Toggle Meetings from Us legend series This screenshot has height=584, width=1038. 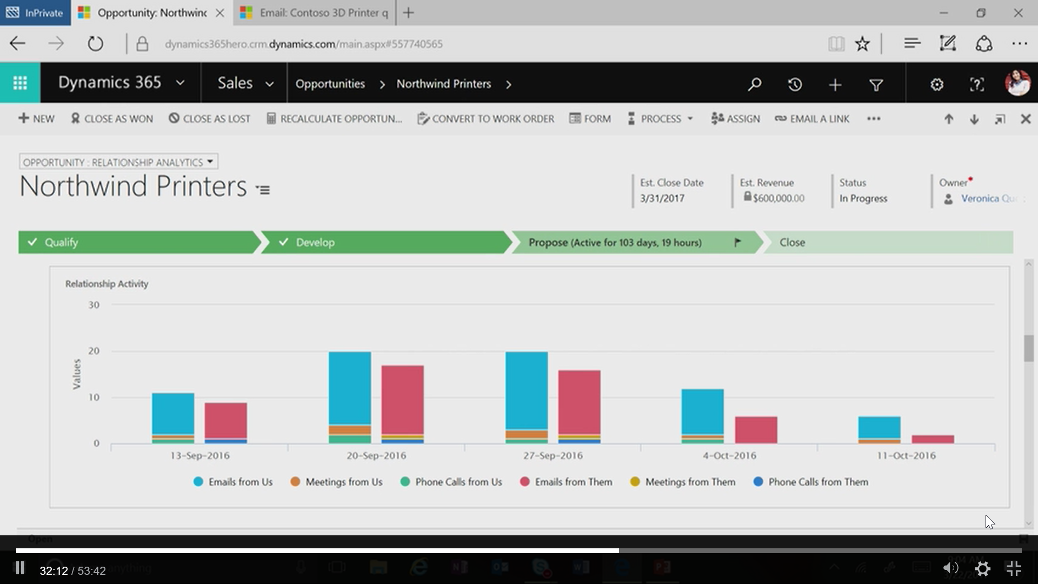click(336, 482)
